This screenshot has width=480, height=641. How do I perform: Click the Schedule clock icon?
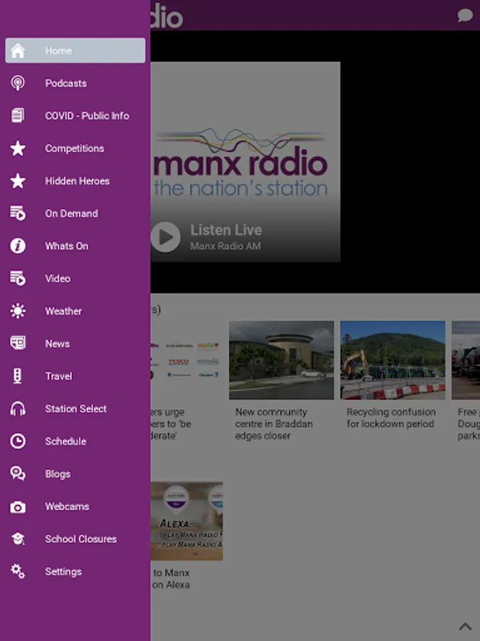(x=18, y=441)
